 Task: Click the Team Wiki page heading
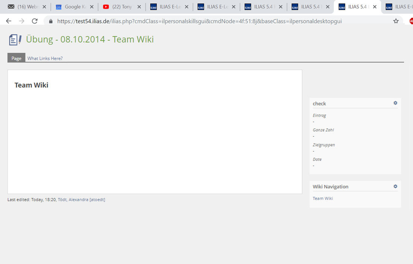pos(31,85)
